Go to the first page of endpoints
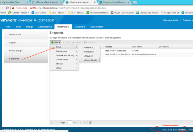 click(52, 123)
